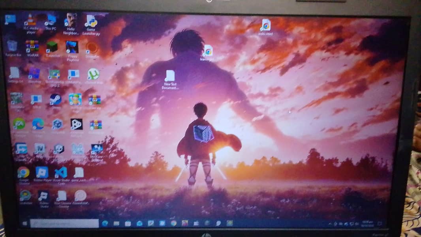Open the Roblox Player shortcut
The height and width of the screenshot is (237, 421).
point(42,175)
